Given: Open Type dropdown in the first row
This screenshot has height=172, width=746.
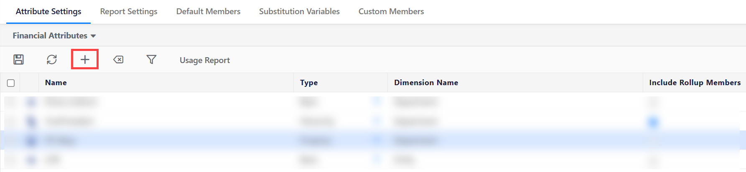Looking at the screenshot, I should tap(377, 102).
